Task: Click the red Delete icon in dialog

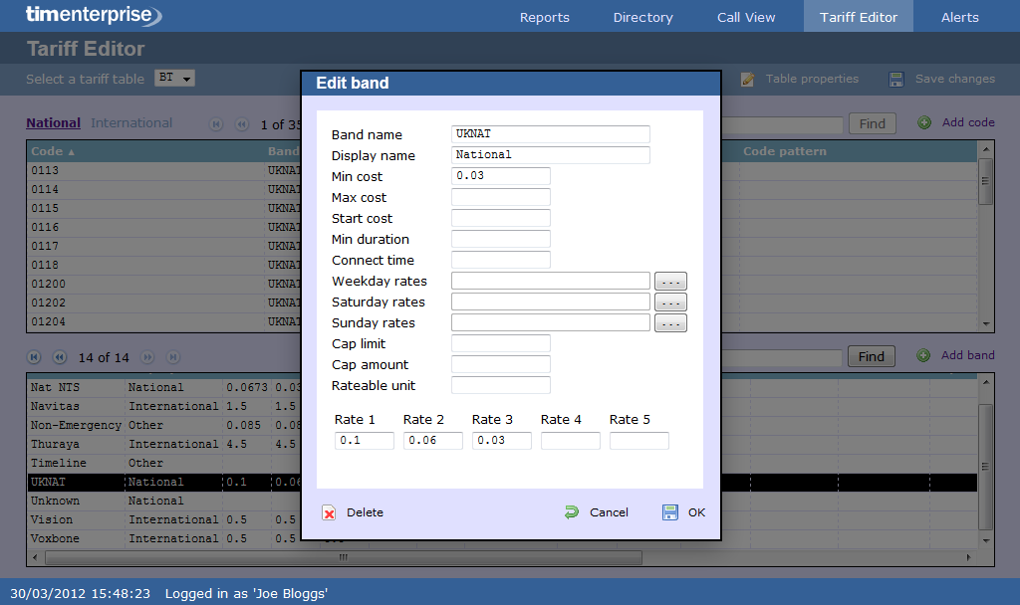Action: pos(329,512)
